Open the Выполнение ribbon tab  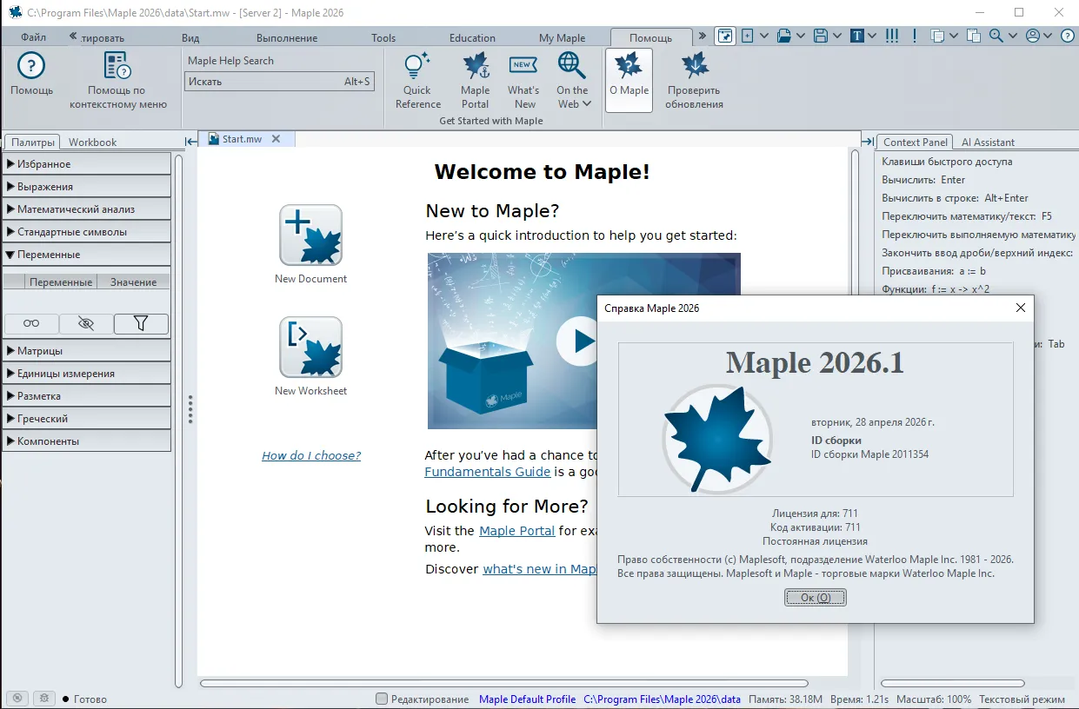pos(287,37)
